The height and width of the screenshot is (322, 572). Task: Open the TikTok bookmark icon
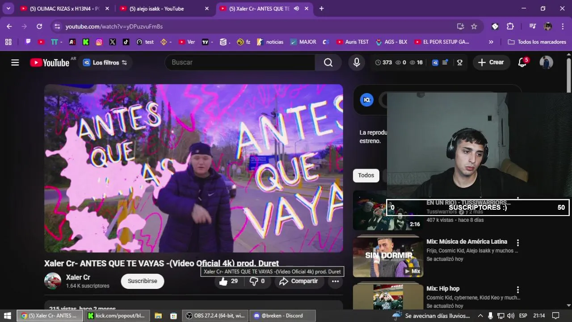click(x=126, y=42)
